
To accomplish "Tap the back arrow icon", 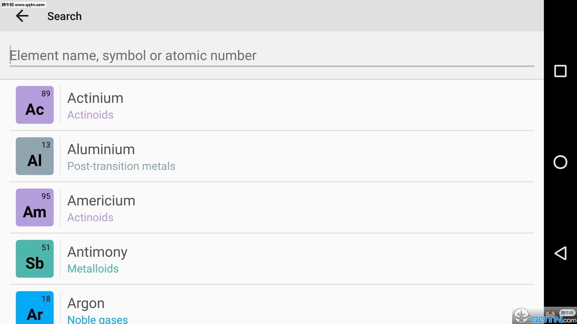I will [x=22, y=16].
